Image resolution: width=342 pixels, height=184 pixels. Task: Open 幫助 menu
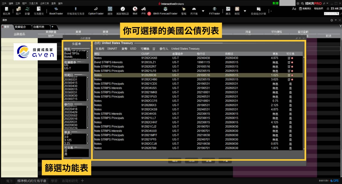pos(60,4)
